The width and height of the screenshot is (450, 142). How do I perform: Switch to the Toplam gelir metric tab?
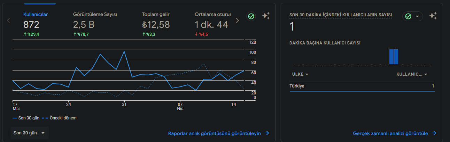156,24
